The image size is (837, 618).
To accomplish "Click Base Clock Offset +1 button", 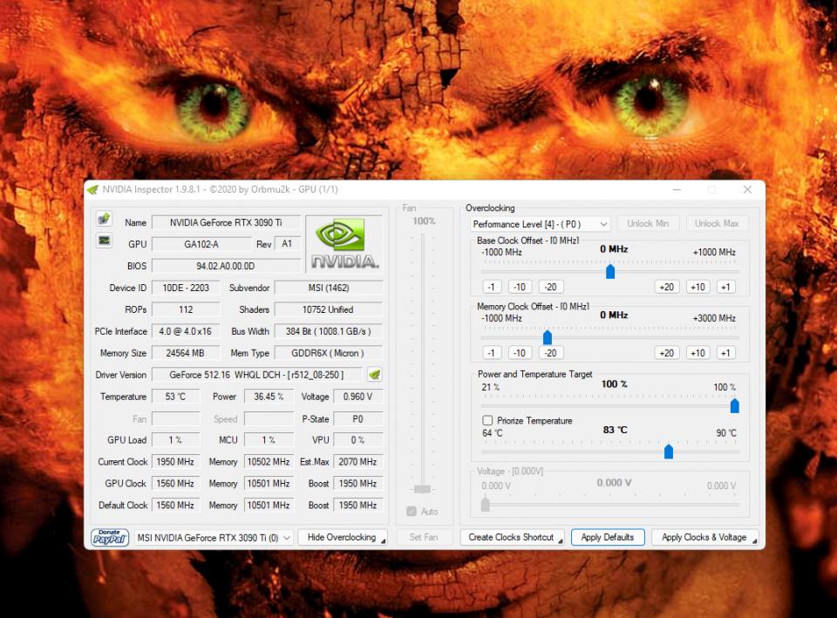I will (726, 287).
